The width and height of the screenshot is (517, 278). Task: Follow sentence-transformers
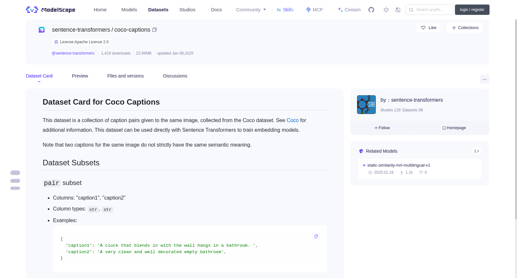382,128
